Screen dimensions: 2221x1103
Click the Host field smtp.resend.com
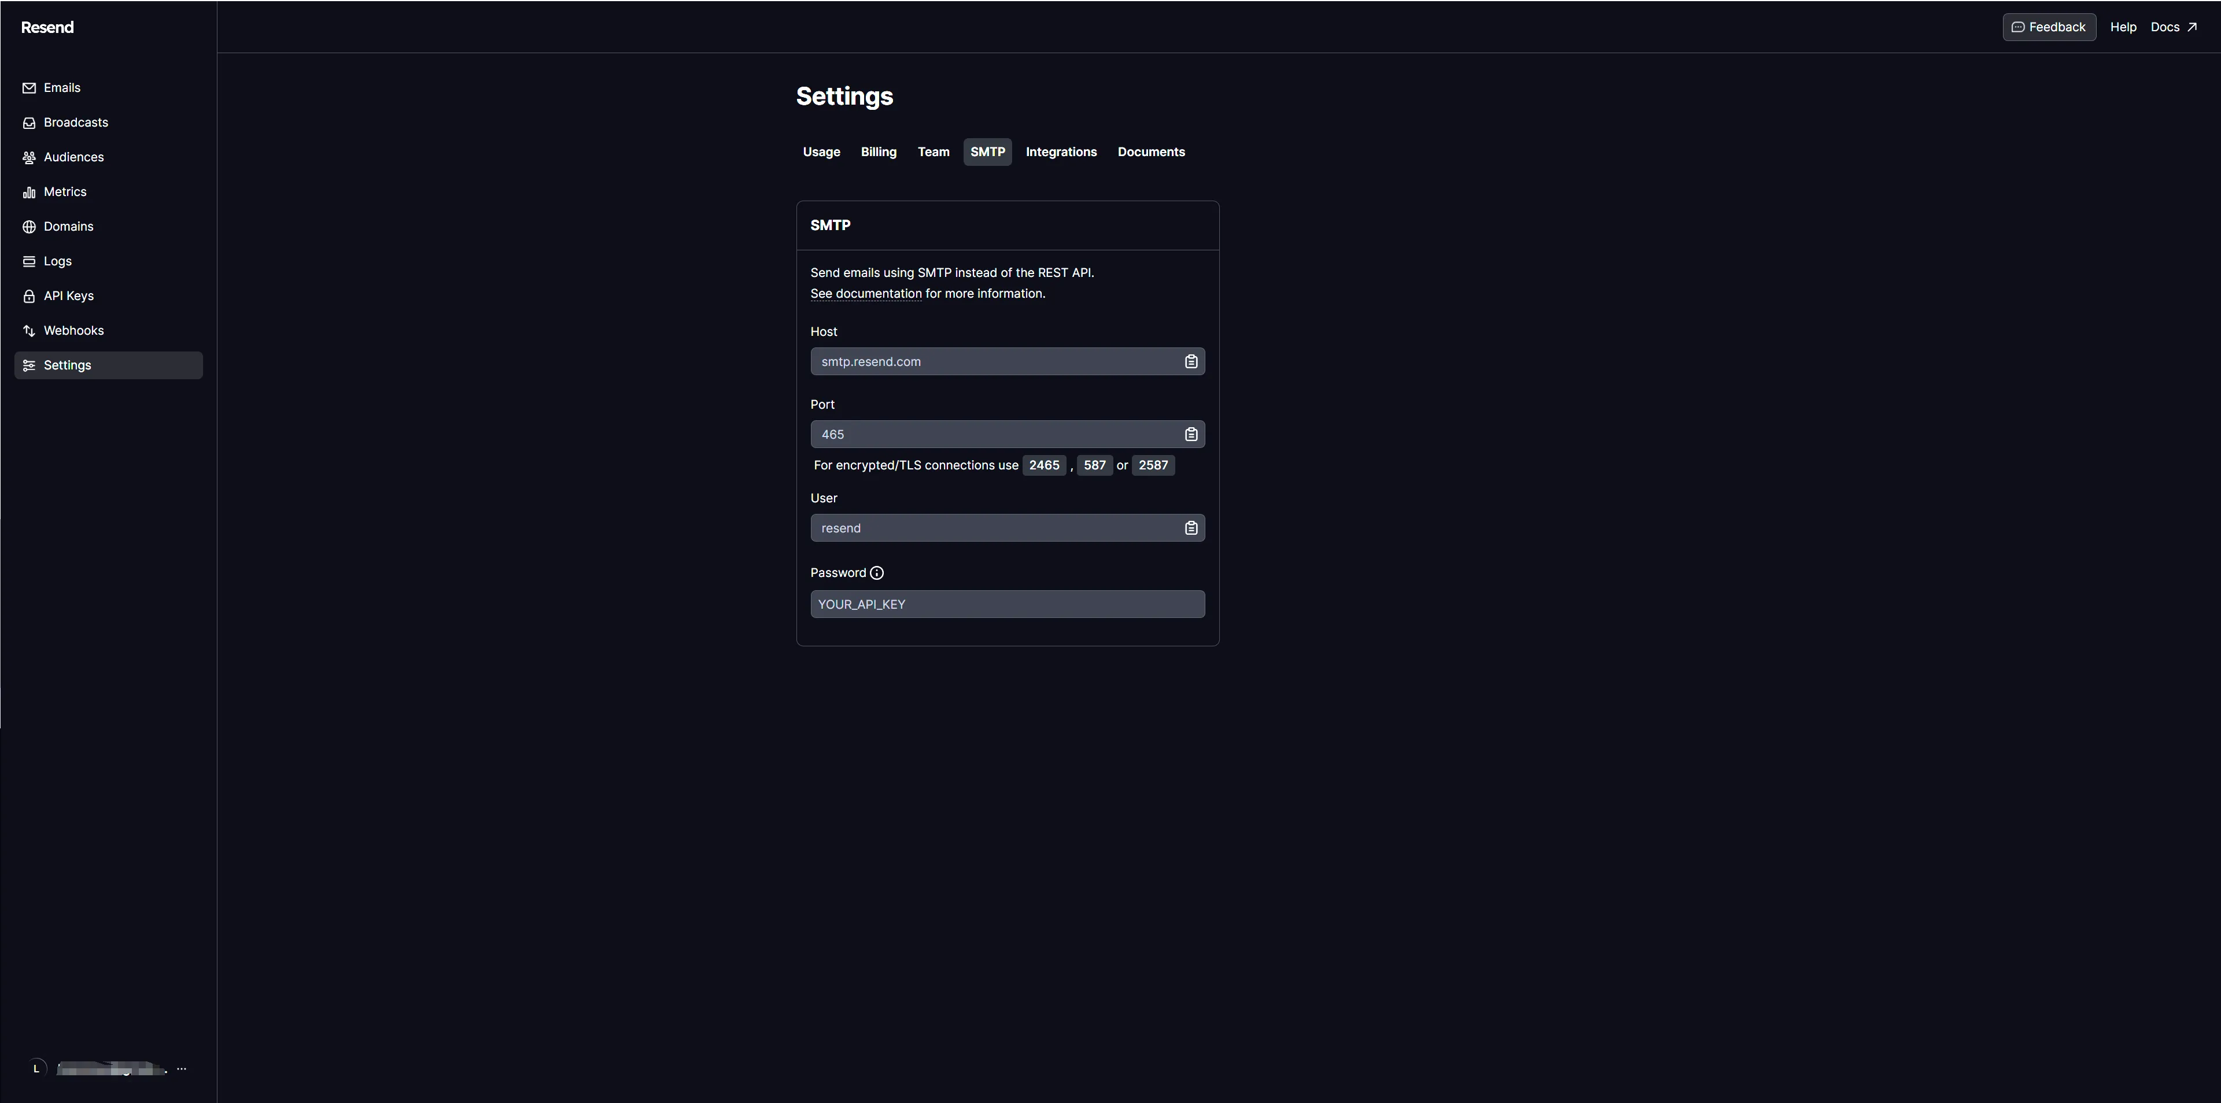click(1007, 361)
